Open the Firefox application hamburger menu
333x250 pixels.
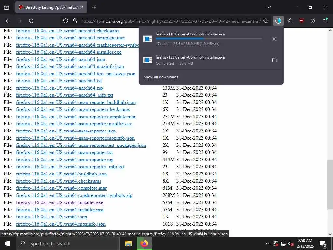325,21
